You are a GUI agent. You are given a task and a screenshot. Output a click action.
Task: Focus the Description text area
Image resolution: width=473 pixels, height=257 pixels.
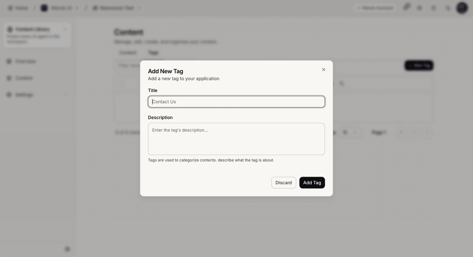[236, 139]
